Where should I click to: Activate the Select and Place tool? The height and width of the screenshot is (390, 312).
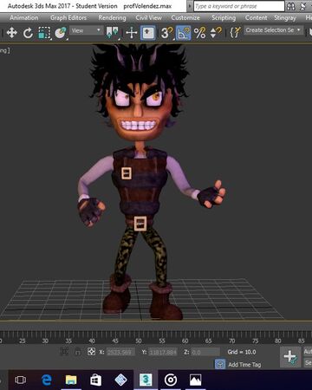pos(61,33)
